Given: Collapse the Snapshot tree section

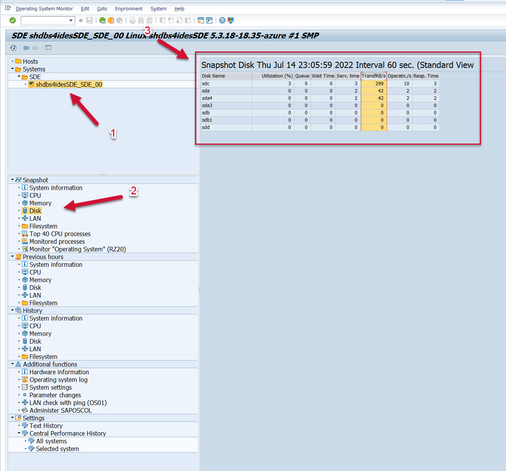Looking at the screenshot, I should 12,180.
